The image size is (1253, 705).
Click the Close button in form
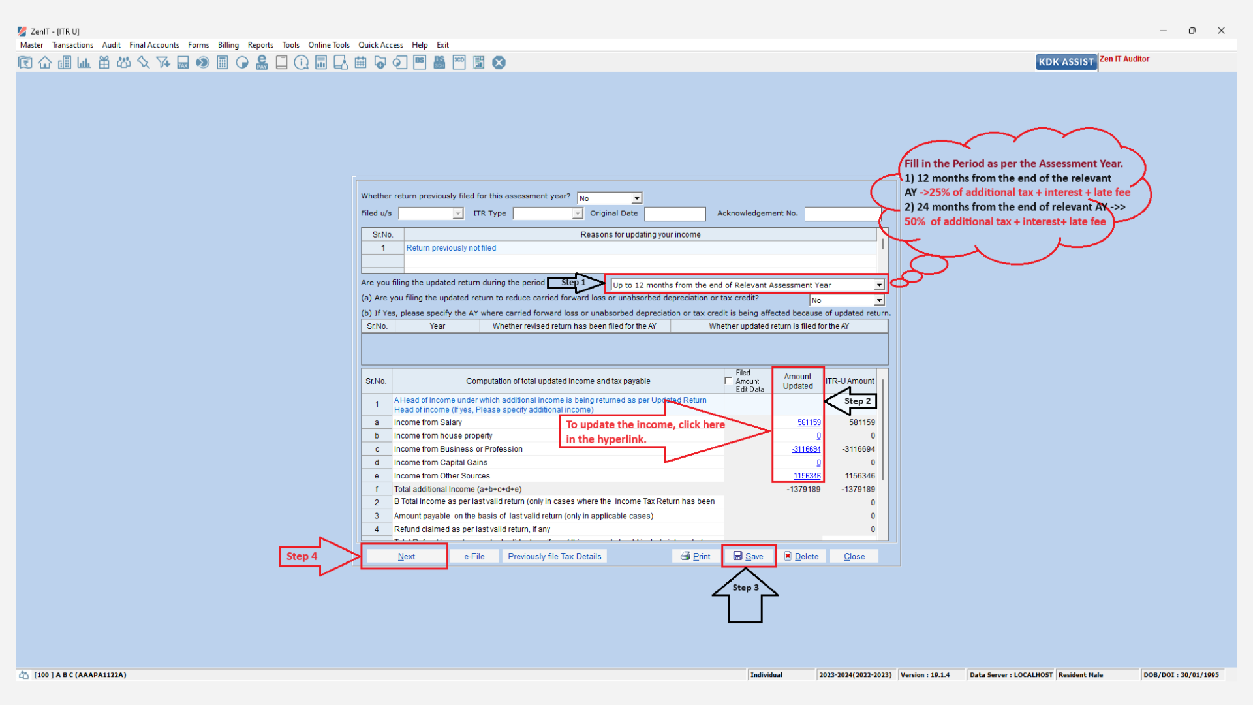(854, 556)
